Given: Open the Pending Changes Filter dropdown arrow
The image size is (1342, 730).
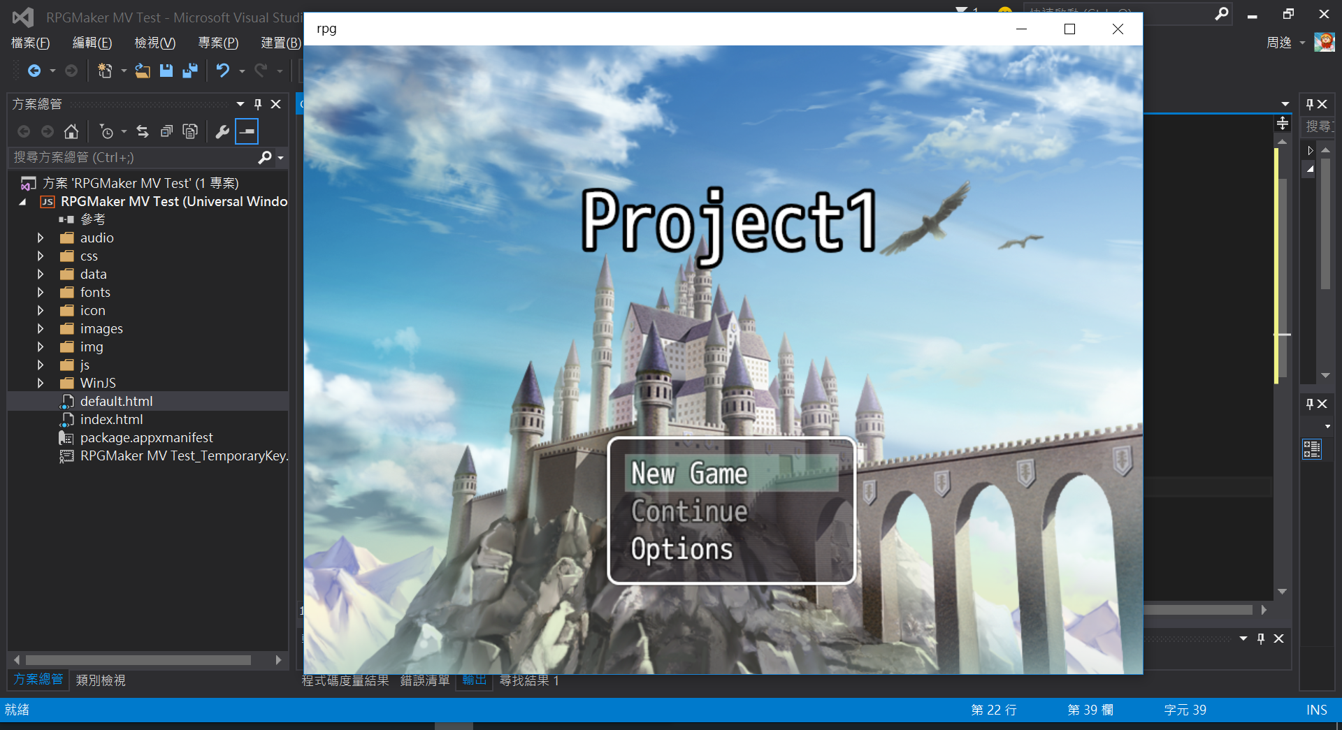Looking at the screenshot, I should click(x=124, y=131).
